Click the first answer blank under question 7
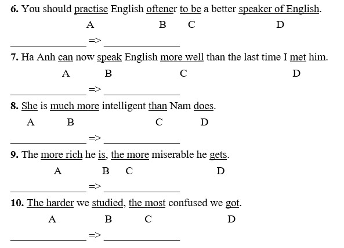This screenshot has width=344, height=248. 49,95
